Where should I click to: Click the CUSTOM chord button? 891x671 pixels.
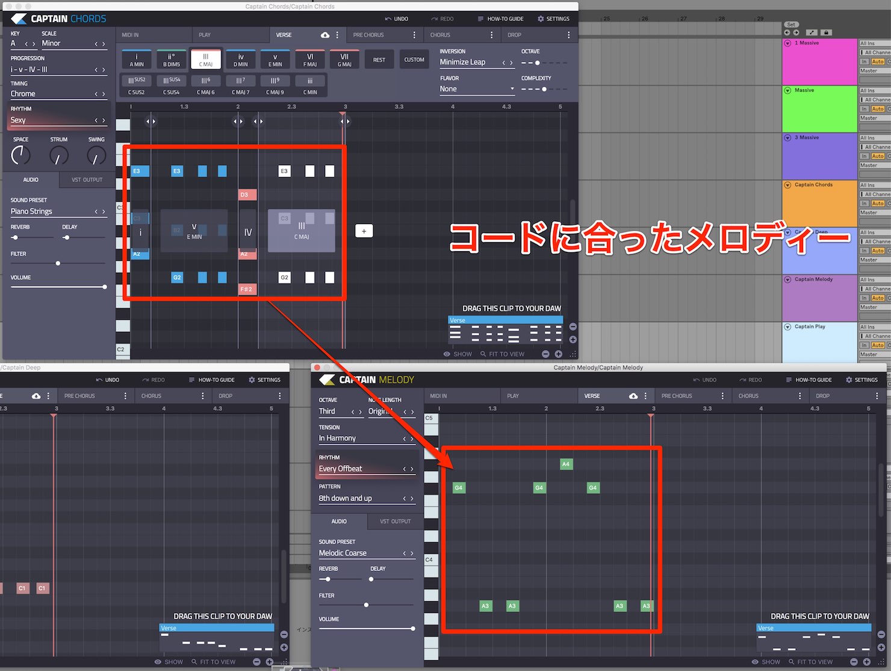[414, 60]
